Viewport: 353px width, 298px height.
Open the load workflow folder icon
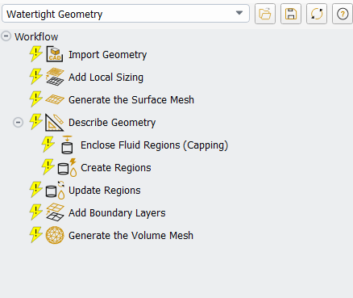pyautogui.click(x=265, y=14)
